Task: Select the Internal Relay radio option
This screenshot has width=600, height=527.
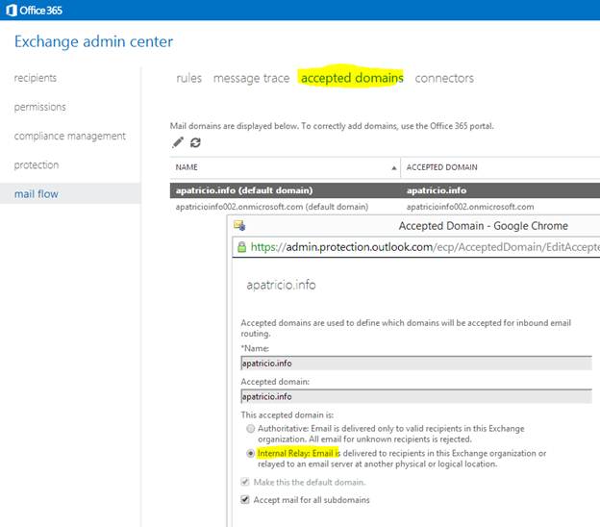Action: [x=251, y=454]
